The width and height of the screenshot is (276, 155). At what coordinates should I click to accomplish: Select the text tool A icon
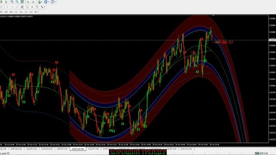pyautogui.click(x=32, y=7)
